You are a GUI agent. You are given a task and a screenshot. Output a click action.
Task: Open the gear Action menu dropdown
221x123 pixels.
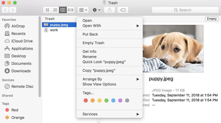(97, 10)
